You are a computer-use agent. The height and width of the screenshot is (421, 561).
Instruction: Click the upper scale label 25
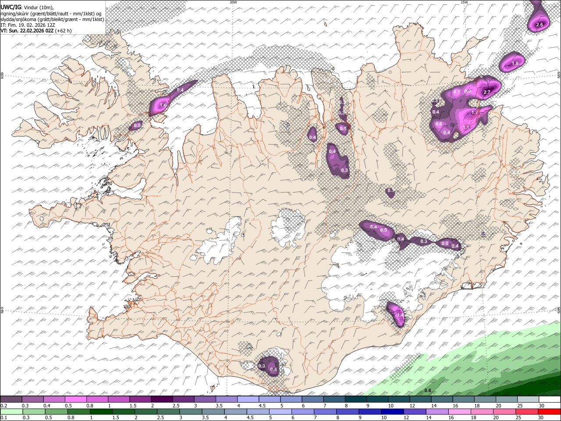coord(520,406)
